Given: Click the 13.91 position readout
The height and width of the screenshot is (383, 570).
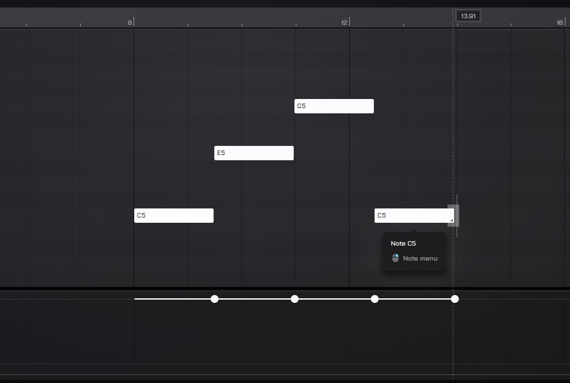Looking at the screenshot, I should [468, 16].
